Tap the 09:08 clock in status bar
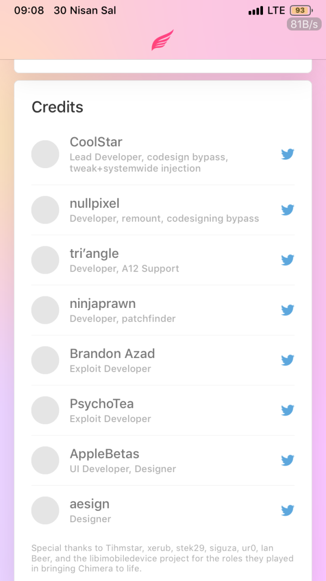Image resolution: width=326 pixels, height=581 pixels. (29, 10)
